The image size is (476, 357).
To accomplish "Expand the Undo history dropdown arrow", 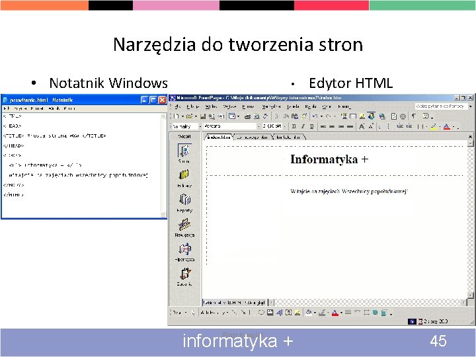I will tap(321, 116).
